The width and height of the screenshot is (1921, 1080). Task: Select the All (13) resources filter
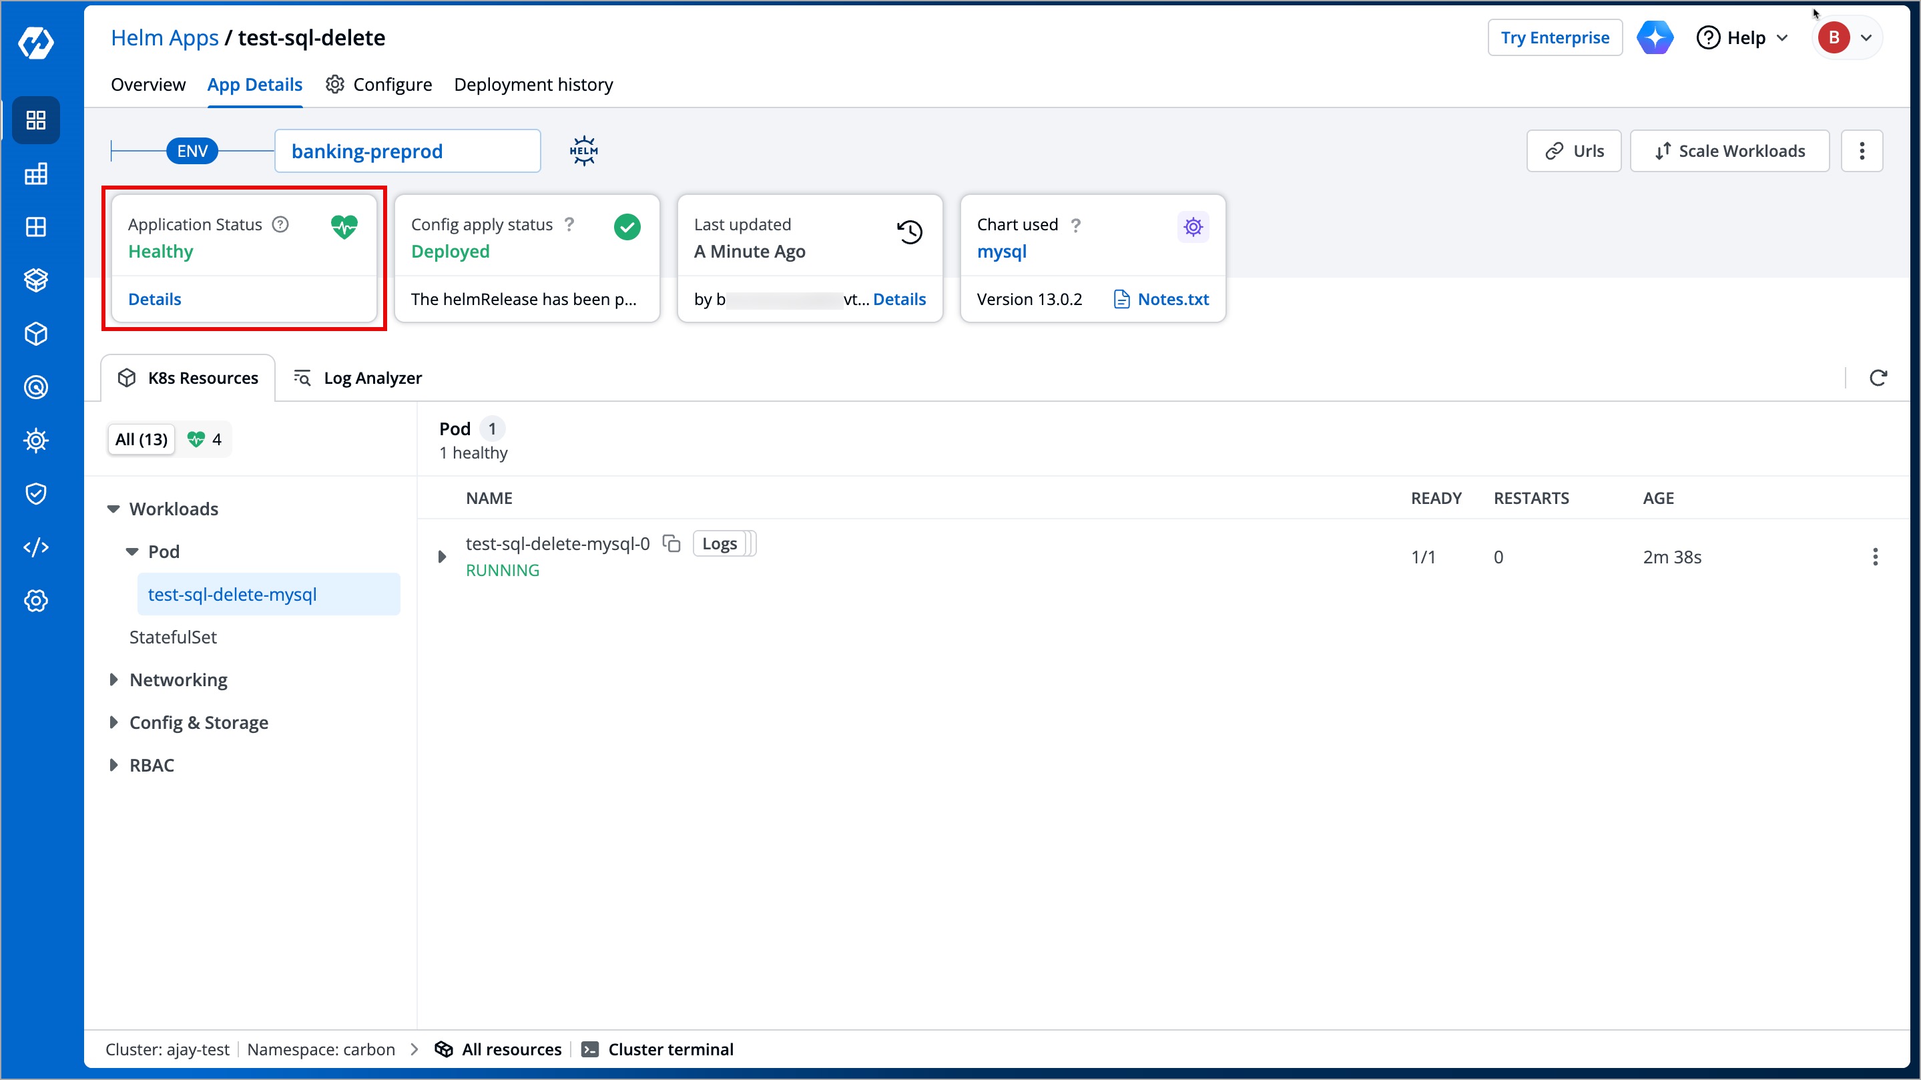[x=142, y=439]
